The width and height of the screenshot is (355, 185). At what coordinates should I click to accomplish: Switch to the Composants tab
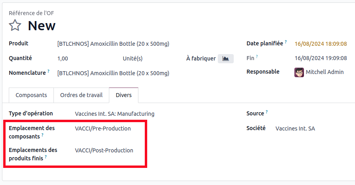(x=31, y=95)
